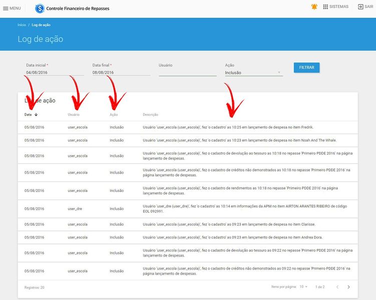Follow the Início breadcrumb link

22,25
